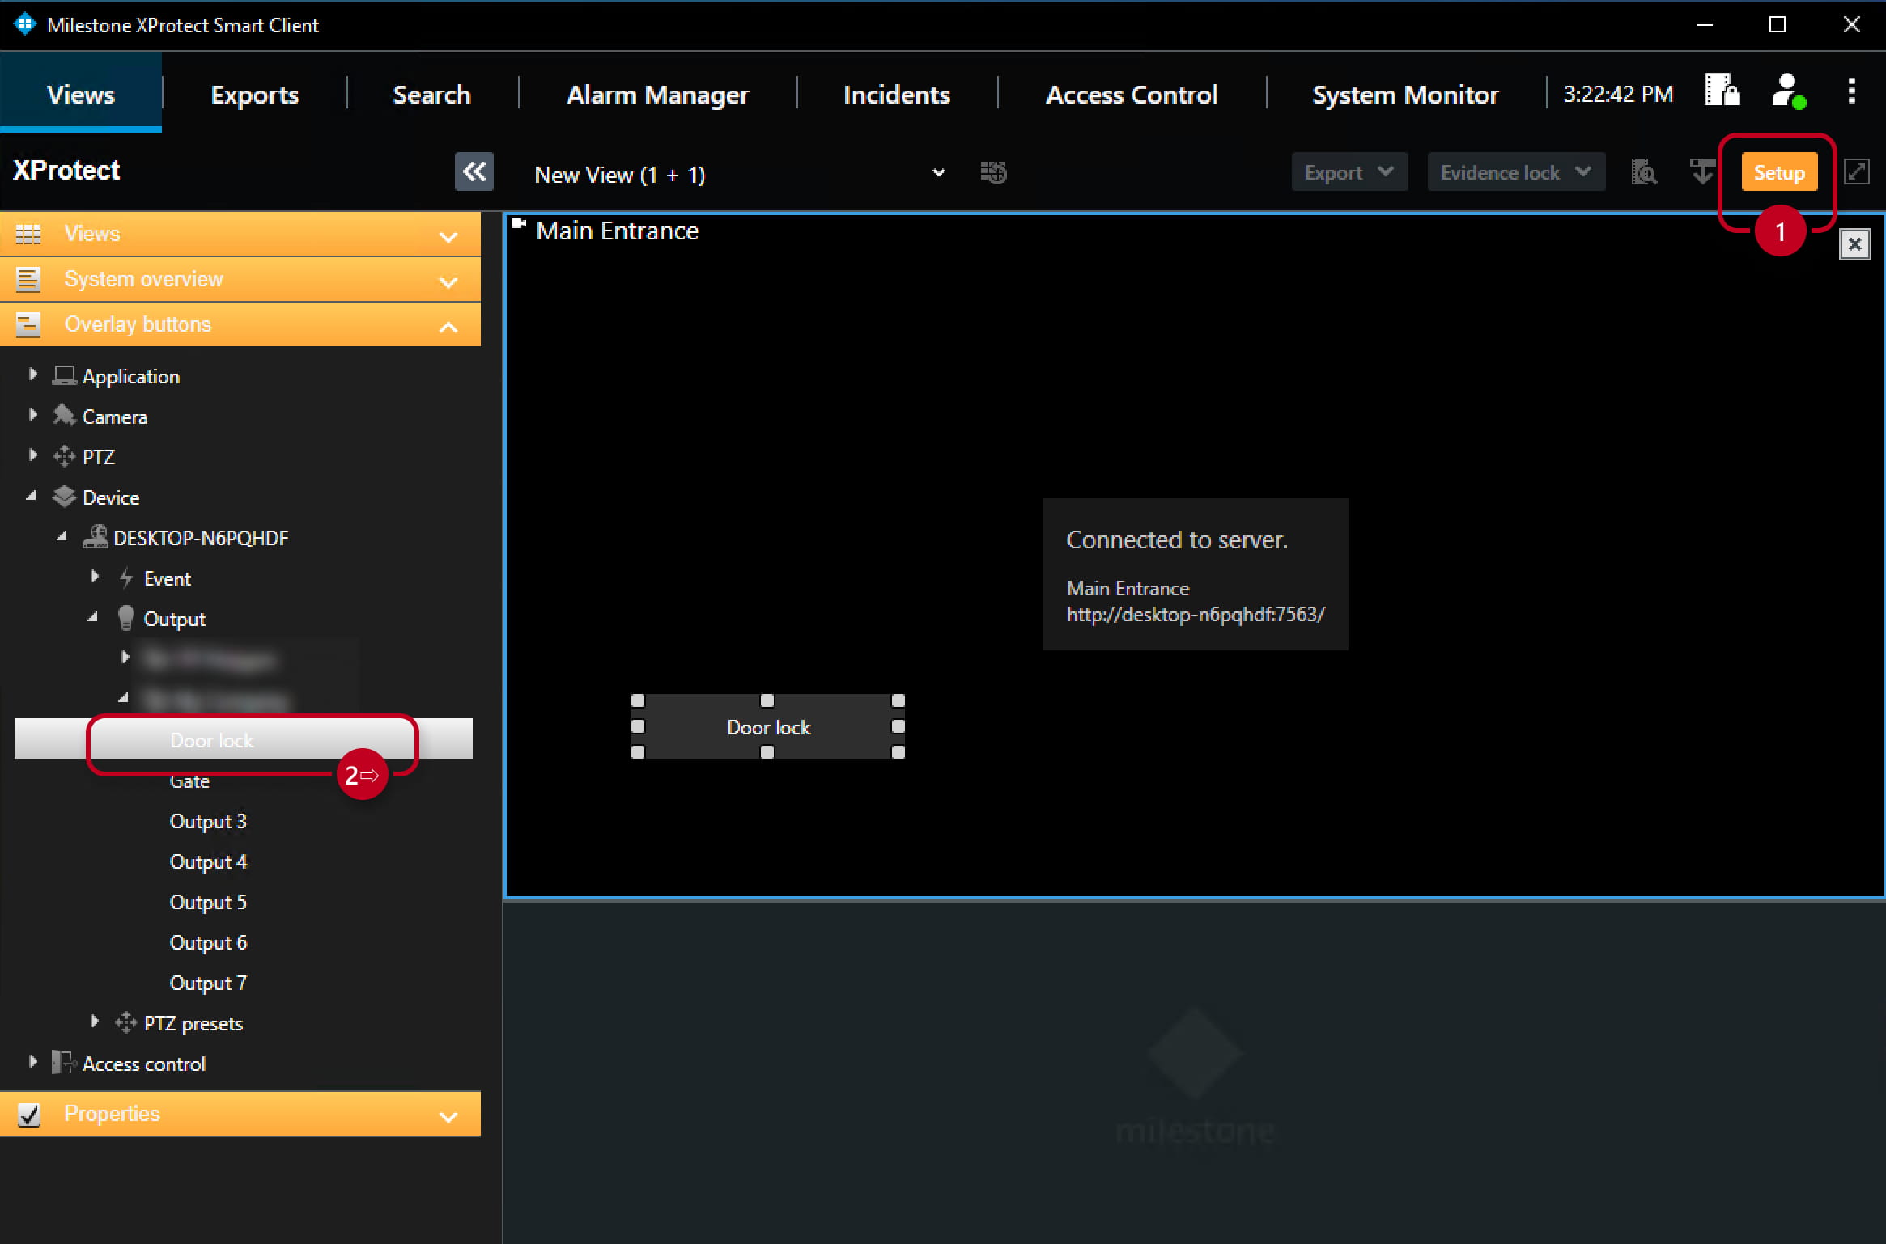
Task: Click the PTZ crosshair icon
Action: [x=65, y=456]
